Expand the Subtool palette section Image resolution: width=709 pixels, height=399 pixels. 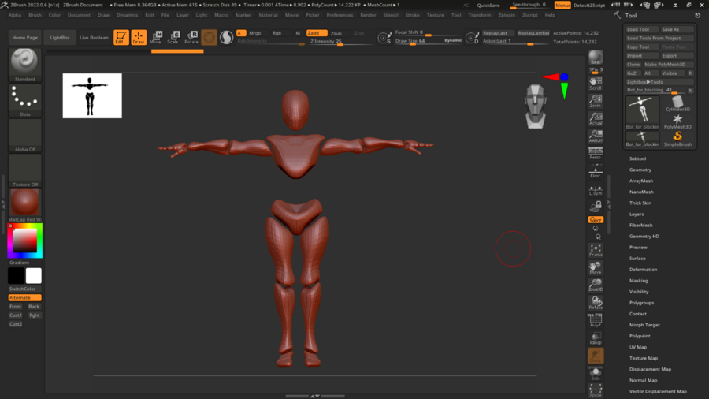point(637,158)
